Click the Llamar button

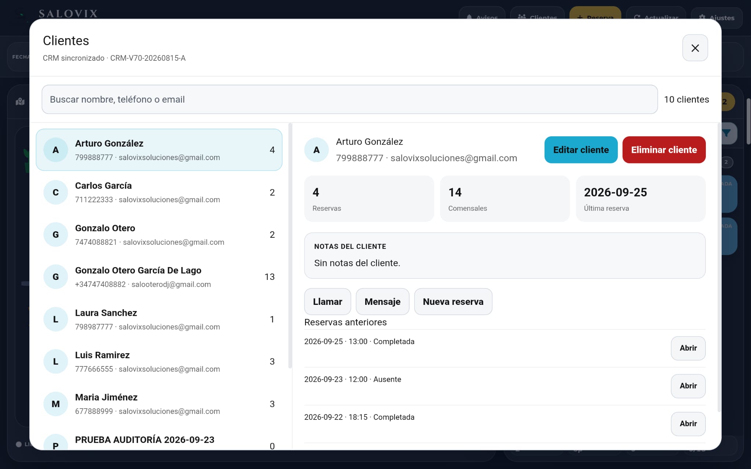327,302
